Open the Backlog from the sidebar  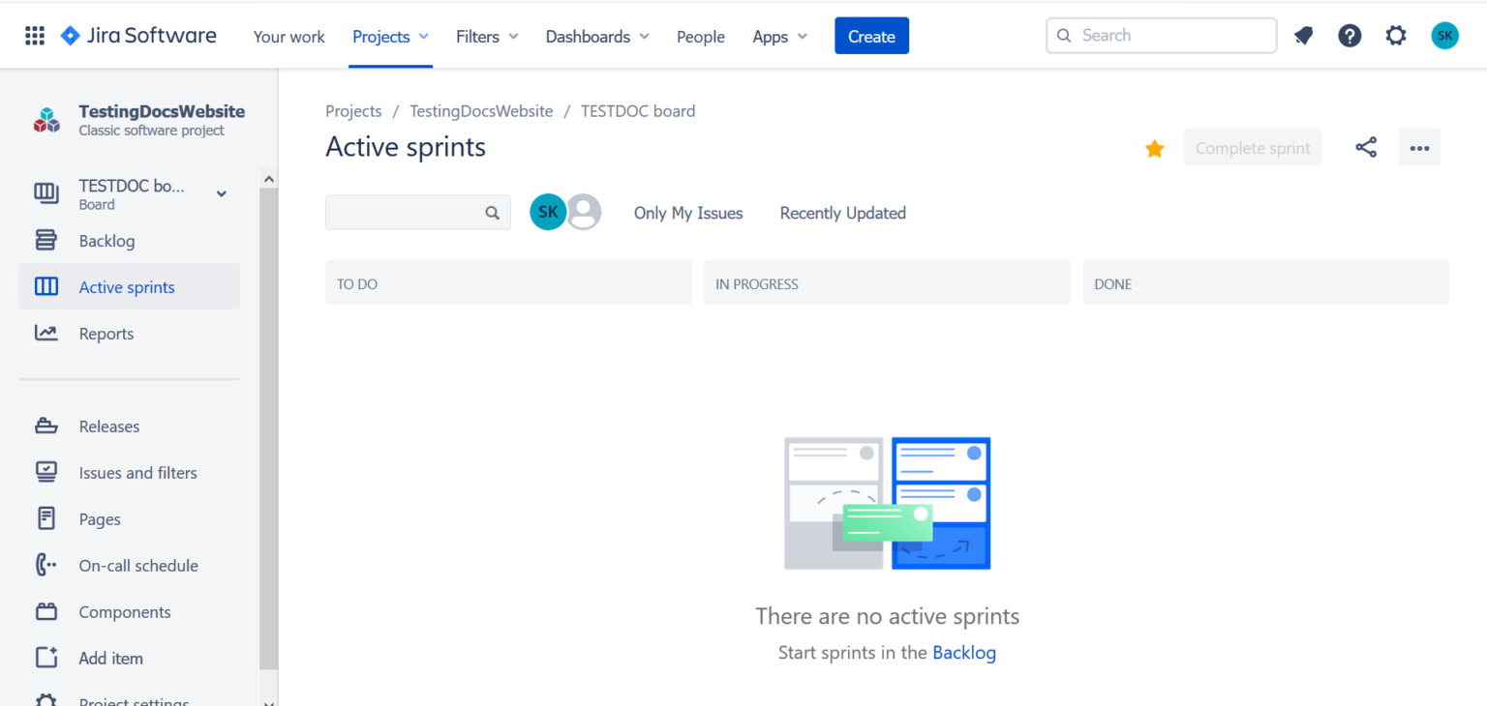pos(106,240)
